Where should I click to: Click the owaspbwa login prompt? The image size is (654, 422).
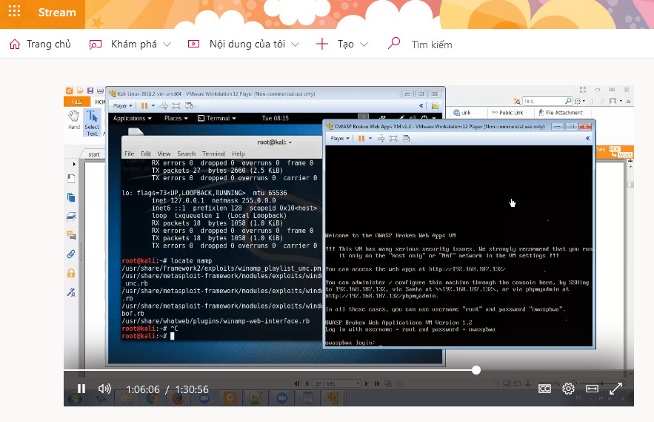click(x=354, y=343)
